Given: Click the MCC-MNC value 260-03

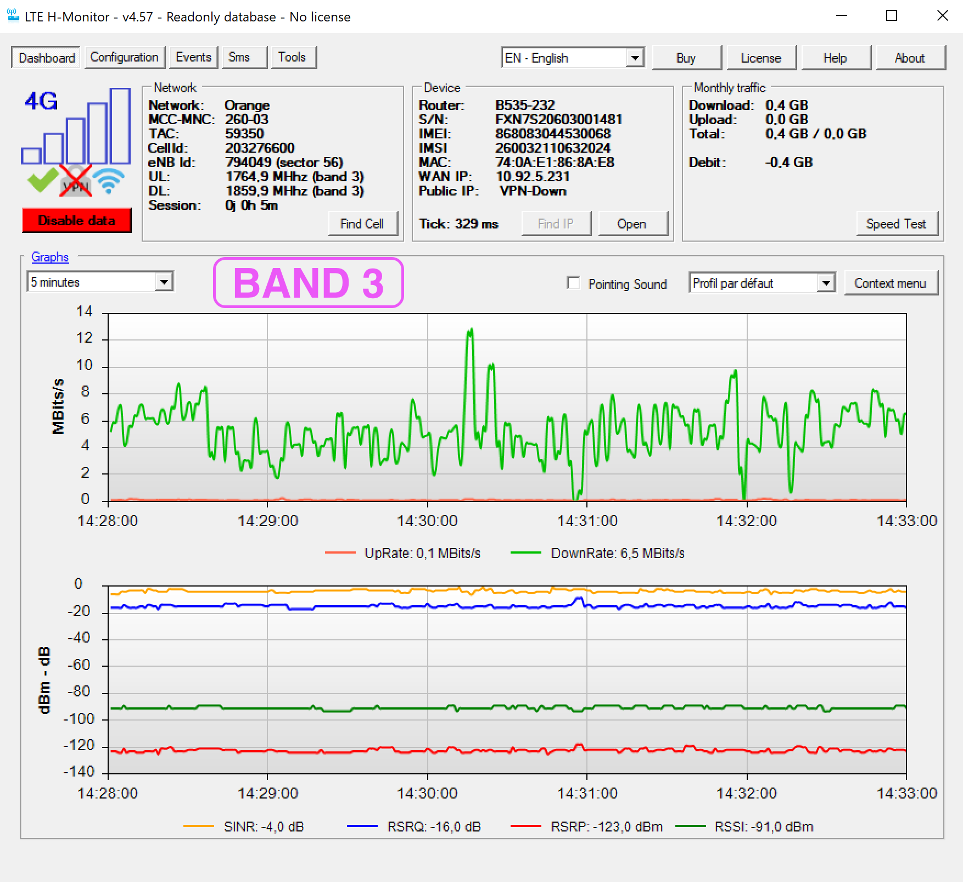Looking at the screenshot, I should click(247, 119).
